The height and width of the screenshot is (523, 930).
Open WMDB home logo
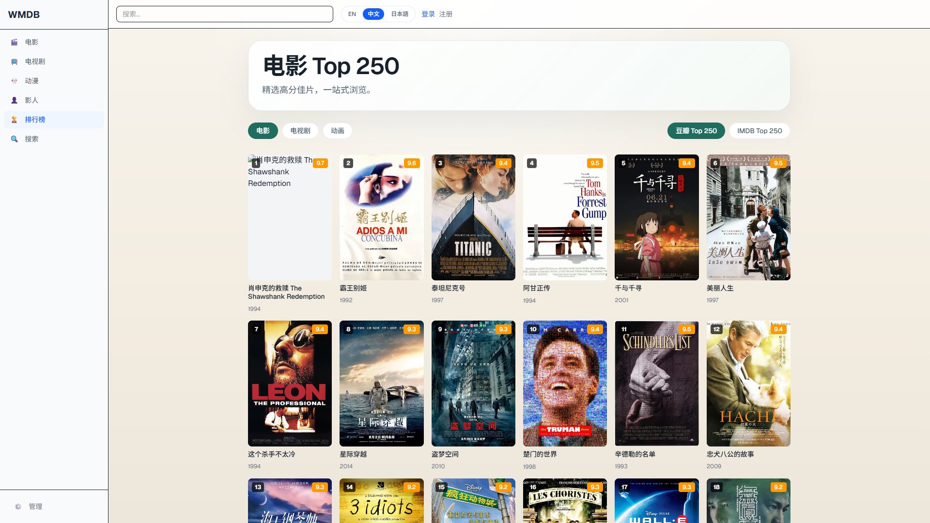click(24, 15)
